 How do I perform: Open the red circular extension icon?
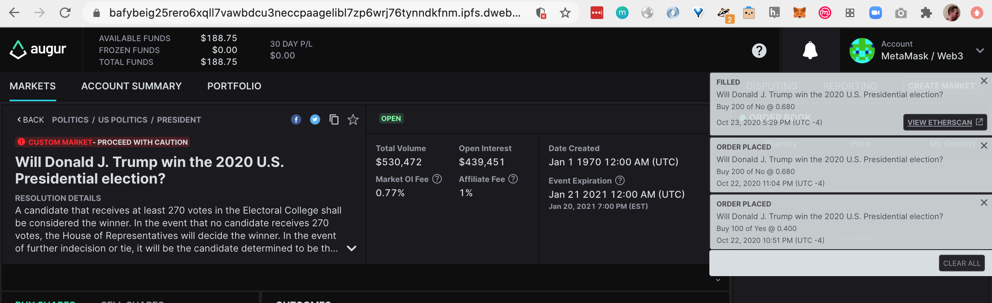tap(825, 13)
